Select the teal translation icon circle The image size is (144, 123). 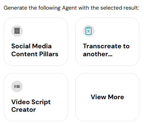(89, 31)
